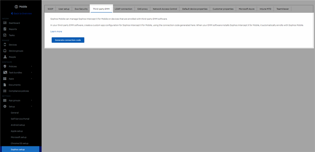Viewport: 315px width, 152px height.
Task: Open the Devices page
Action: (13, 45)
